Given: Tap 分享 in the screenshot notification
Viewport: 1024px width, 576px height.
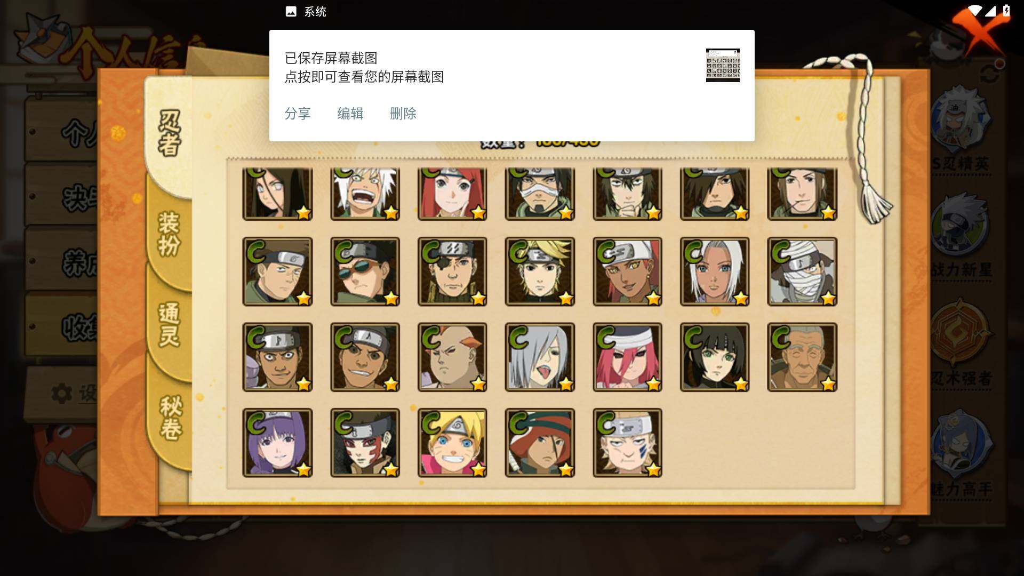Looking at the screenshot, I should tap(298, 114).
